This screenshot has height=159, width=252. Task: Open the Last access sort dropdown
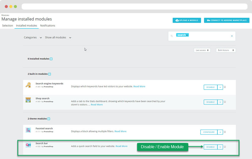202,50
